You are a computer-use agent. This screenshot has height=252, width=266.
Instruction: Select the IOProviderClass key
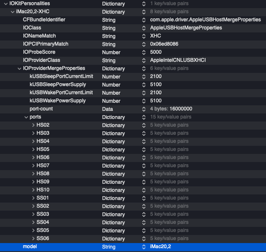click(41, 60)
